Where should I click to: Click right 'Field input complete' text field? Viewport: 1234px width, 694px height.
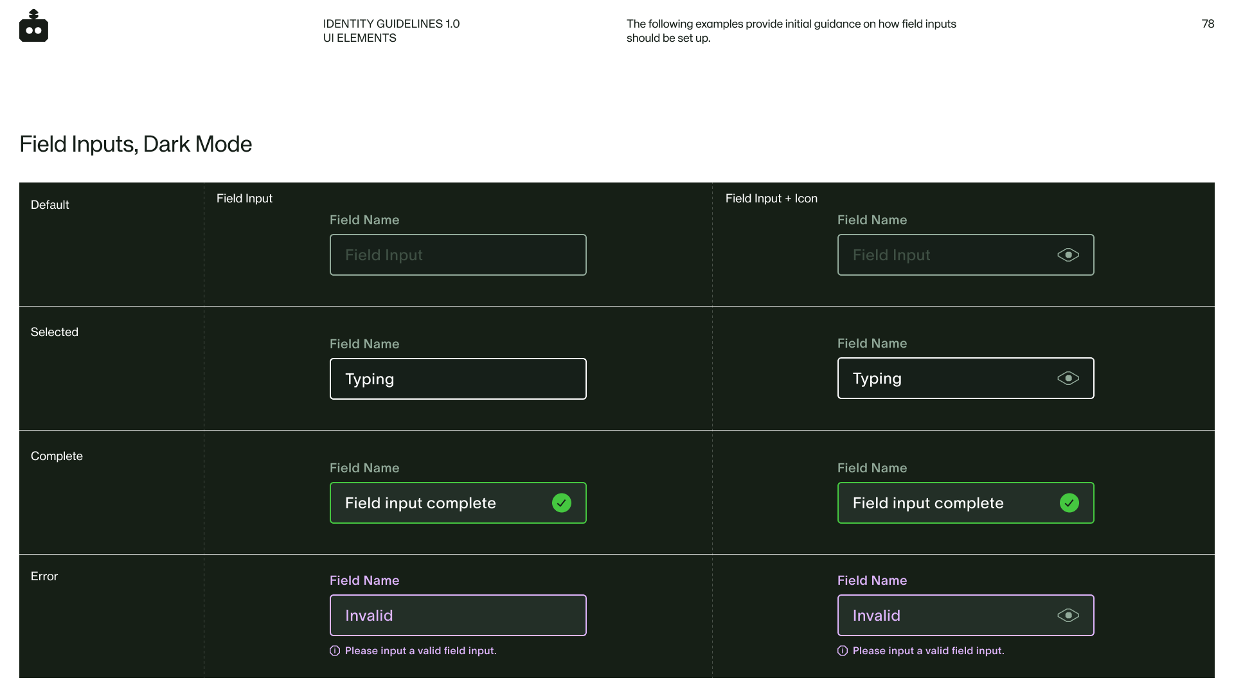(966, 503)
